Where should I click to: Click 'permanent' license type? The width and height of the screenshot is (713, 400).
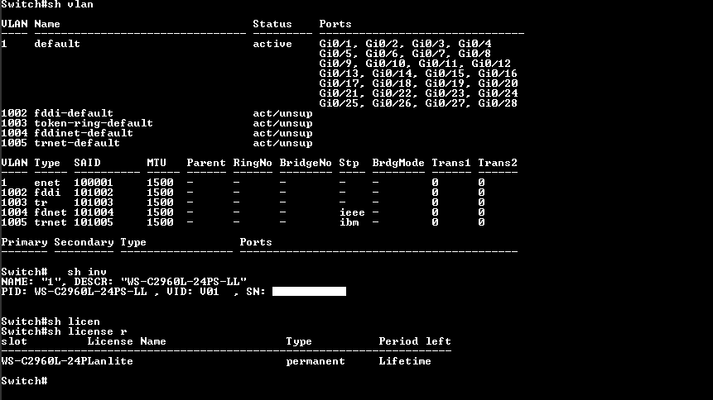click(x=316, y=361)
